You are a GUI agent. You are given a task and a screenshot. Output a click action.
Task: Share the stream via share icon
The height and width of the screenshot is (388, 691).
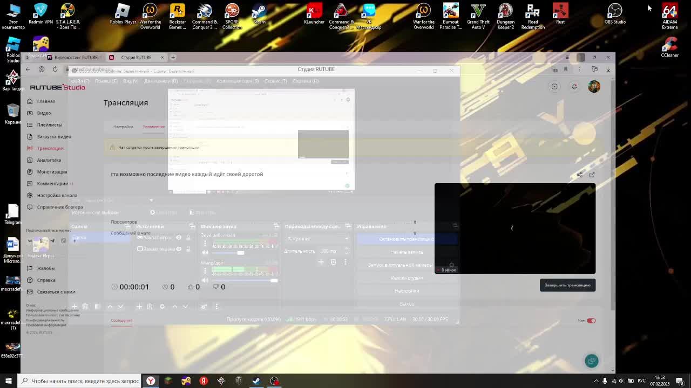point(579,175)
